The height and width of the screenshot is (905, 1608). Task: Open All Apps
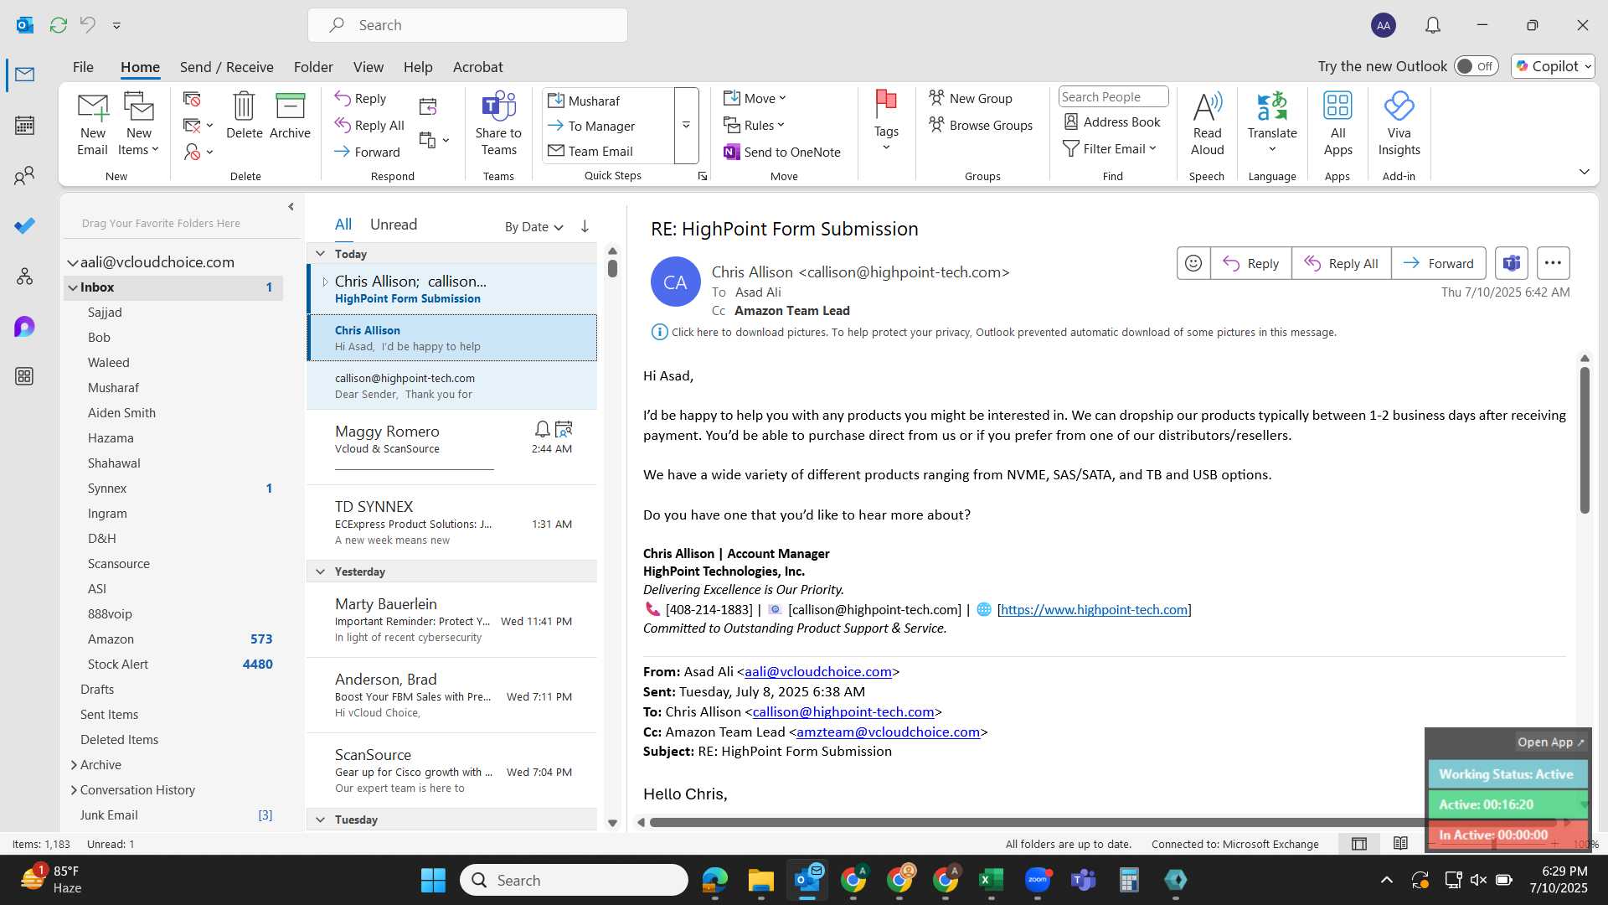tap(1337, 123)
